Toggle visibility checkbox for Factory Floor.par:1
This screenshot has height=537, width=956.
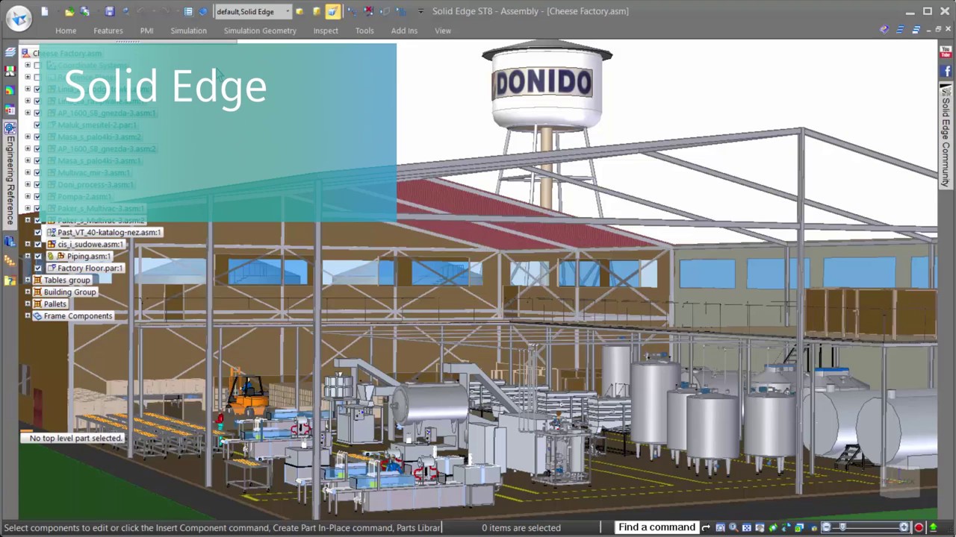pos(38,268)
